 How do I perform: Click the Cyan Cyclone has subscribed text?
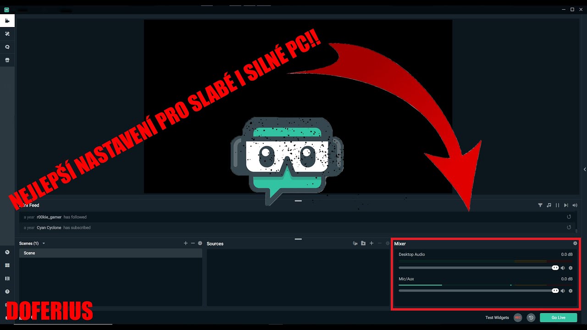[64, 228]
